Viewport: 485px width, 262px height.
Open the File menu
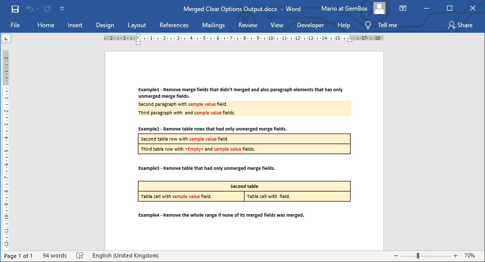(15, 25)
